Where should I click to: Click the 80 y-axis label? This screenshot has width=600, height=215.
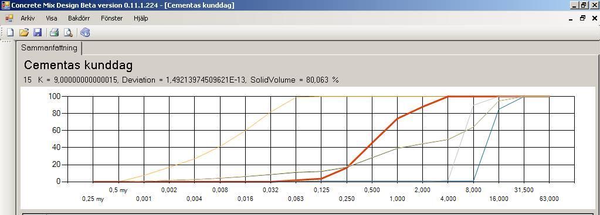click(x=56, y=113)
